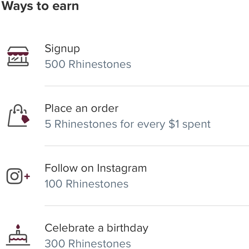Viewport: 249px width, 249px height.
Task: Select the Place an order option
Action: 81,108
